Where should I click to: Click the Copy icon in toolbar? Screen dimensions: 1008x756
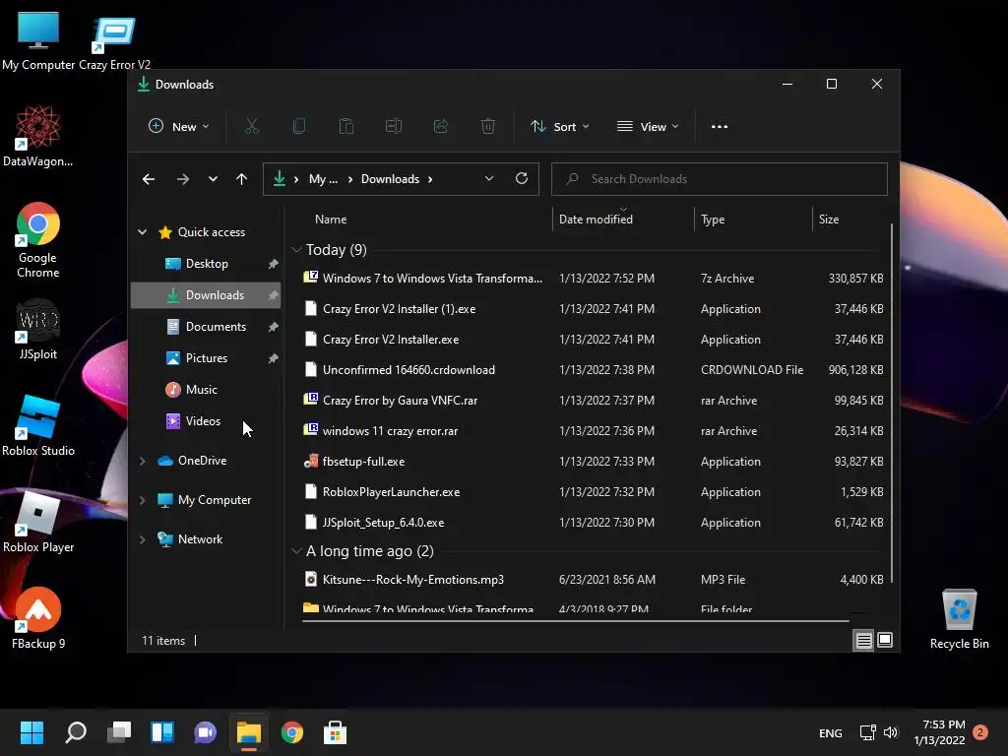click(x=299, y=127)
